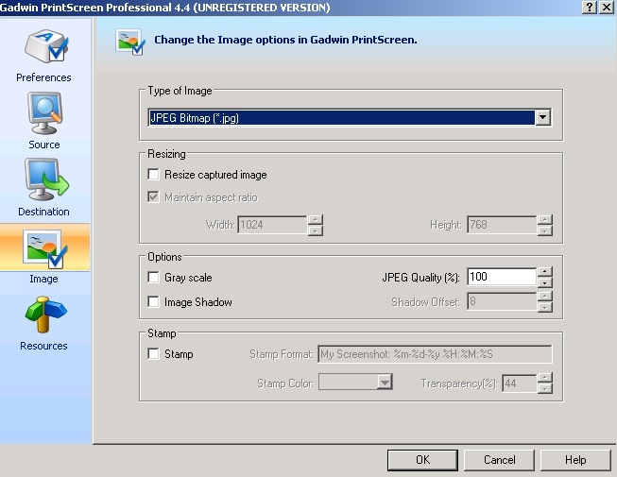
Task: Decrease Transparency down arrow
Action: pyautogui.click(x=545, y=388)
